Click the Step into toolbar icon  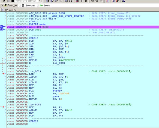[x=48, y=1]
